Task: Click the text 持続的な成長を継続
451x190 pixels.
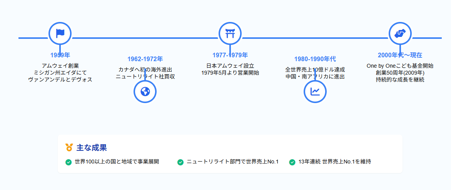Action: click(x=400, y=80)
